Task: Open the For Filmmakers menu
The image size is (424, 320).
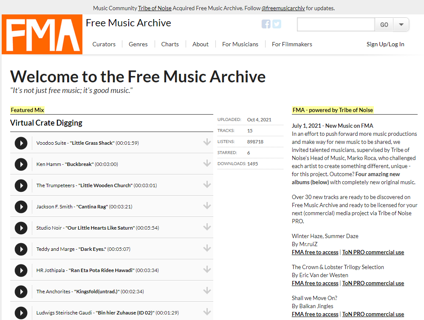Action: pyautogui.click(x=292, y=44)
